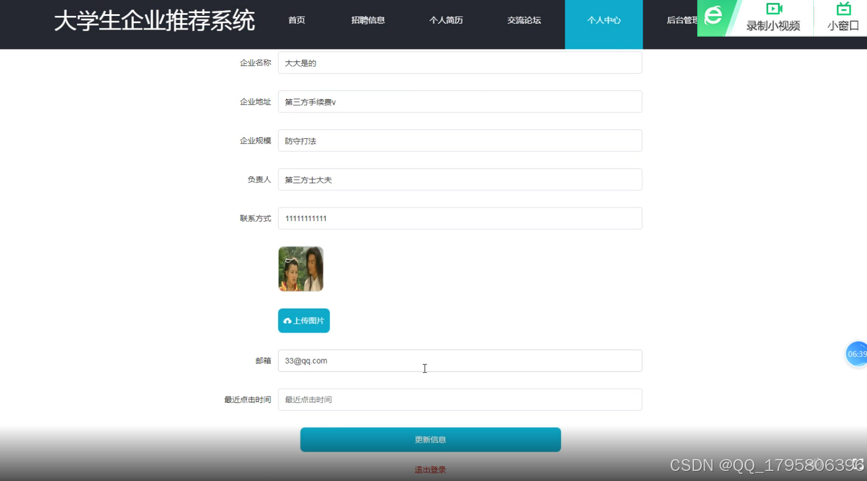Click the enterprise photo thumbnail
The height and width of the screenshot is (481, 867).
[301, 269]
